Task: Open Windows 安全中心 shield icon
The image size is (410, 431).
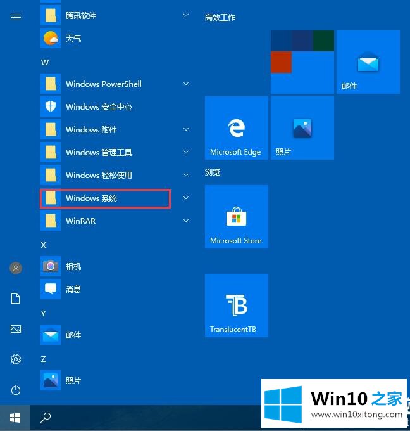Action: pos(51,106)
